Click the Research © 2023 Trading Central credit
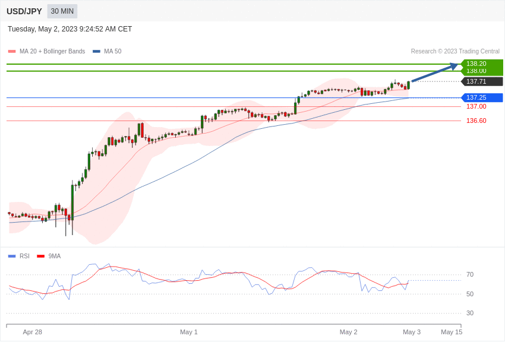Viewport: 505px width, 342px height. pos(455,52)
